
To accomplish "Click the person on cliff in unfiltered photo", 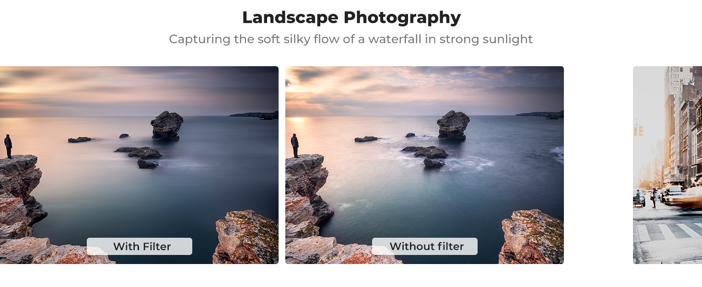I will pyautogui.click(x=294, y=145).
